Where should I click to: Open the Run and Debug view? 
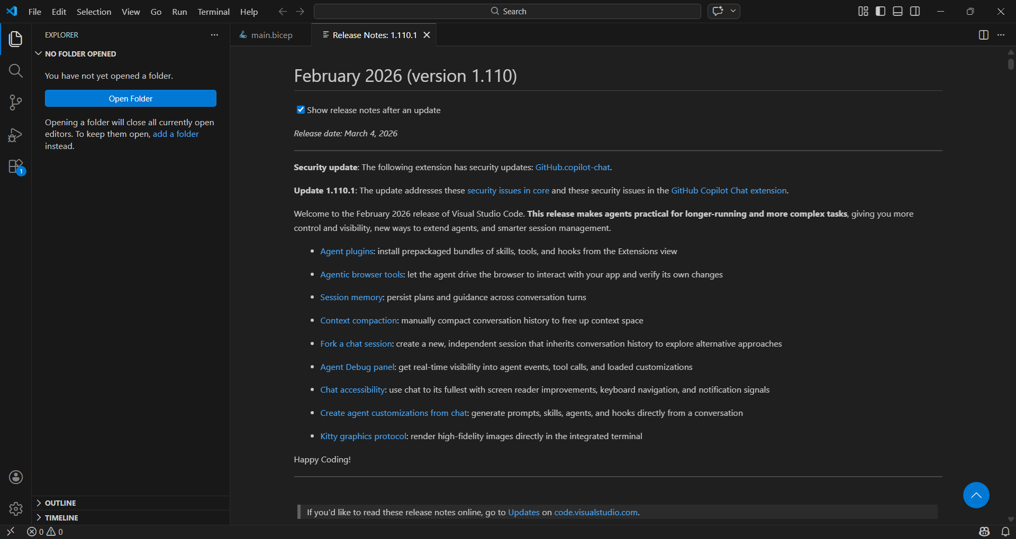point(16,135)
